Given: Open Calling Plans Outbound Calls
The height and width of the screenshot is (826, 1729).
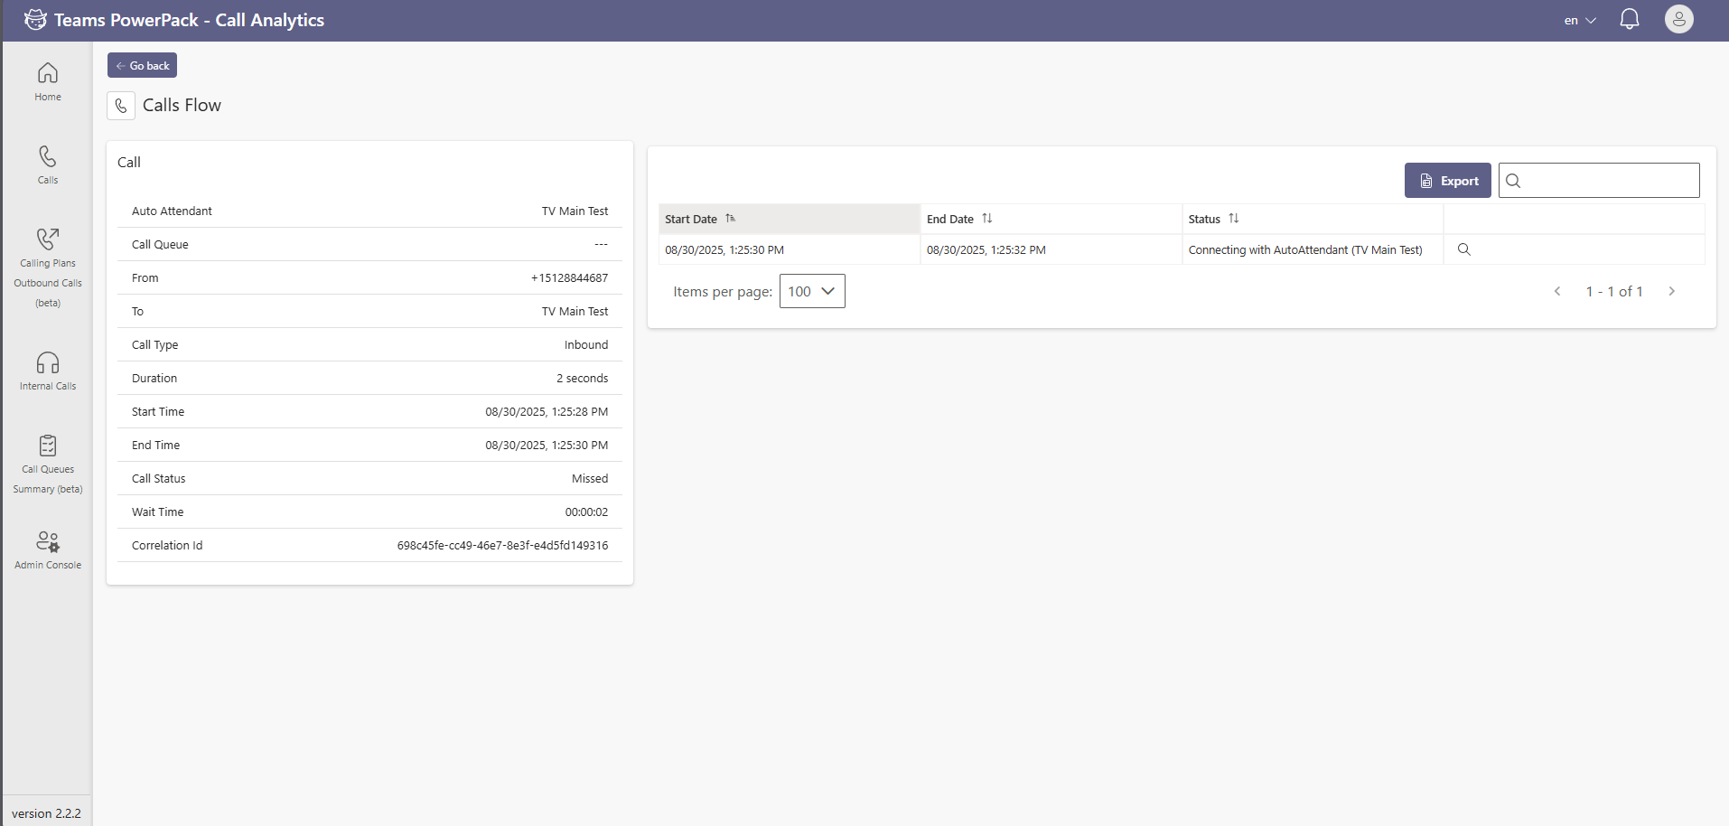Looking at the screenshot, I should [48, 267].
